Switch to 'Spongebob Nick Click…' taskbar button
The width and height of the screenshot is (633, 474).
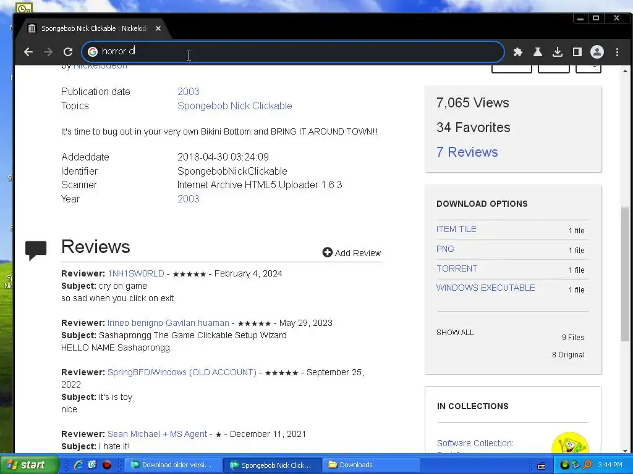tap(273, 465)
